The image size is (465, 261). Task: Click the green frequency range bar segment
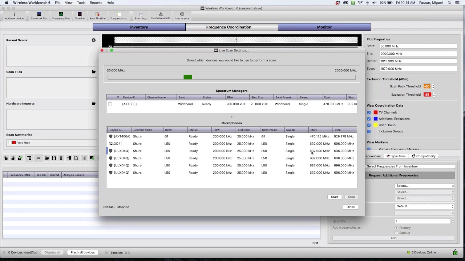[188, 77]
